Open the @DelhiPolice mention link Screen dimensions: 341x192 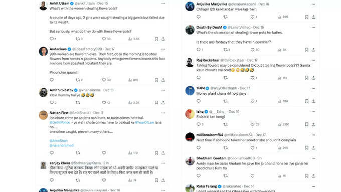tap(60, 122)
